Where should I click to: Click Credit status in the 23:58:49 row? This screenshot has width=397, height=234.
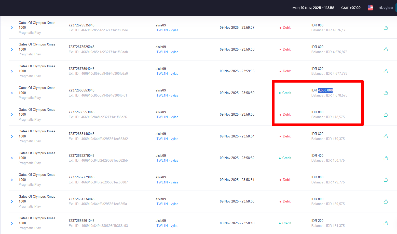click(x=285, y=223)
